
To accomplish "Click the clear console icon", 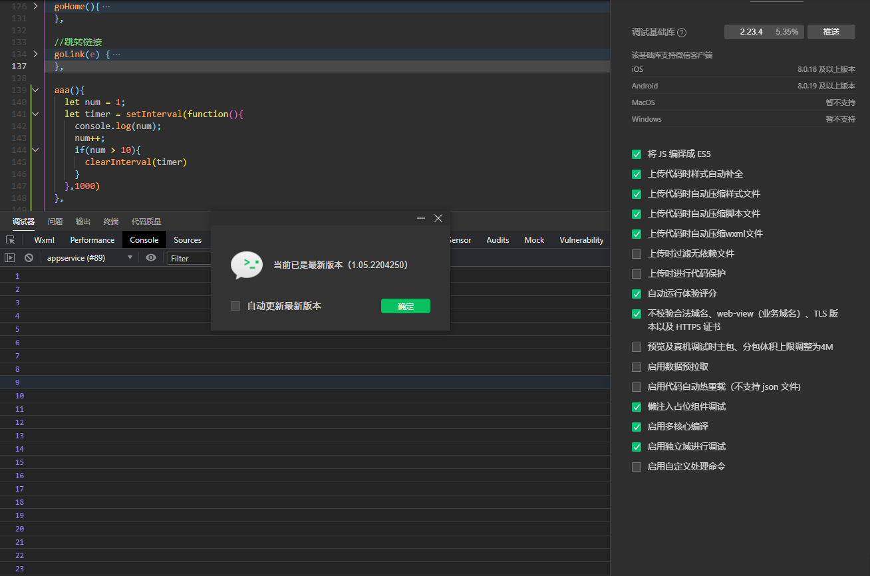I will click(29, 258).
